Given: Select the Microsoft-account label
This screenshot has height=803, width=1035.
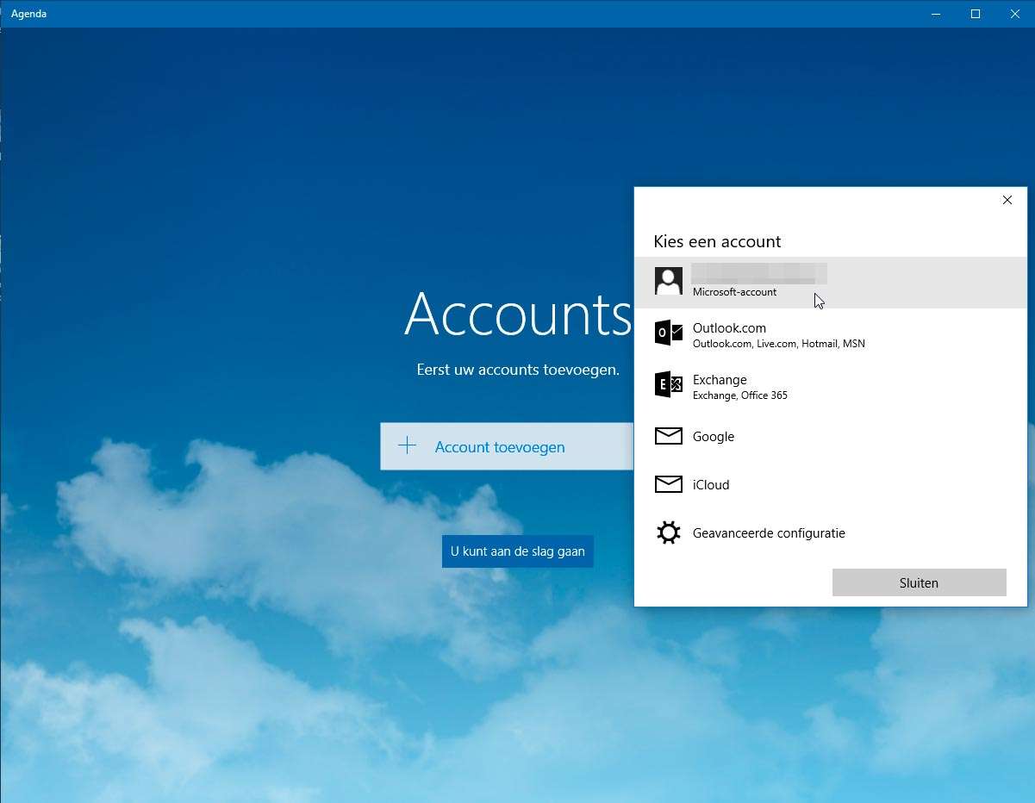Looking at the screenshot, I should [734, 292].
